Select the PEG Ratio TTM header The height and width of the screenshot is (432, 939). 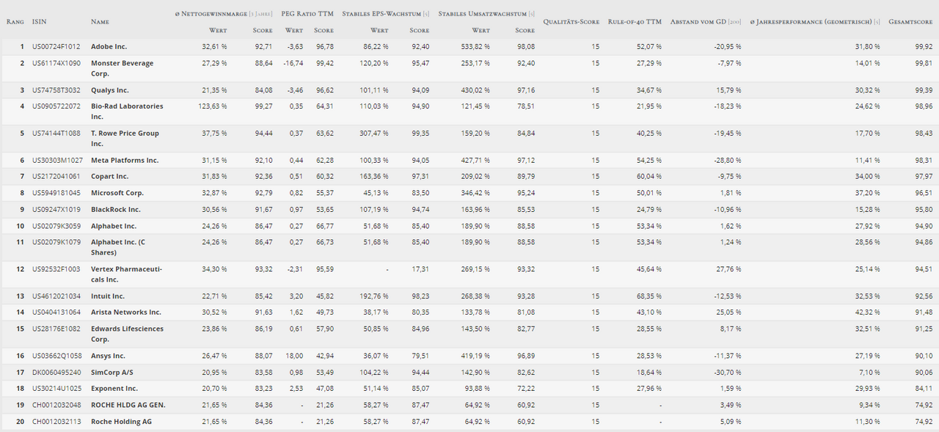coord(307,14)
